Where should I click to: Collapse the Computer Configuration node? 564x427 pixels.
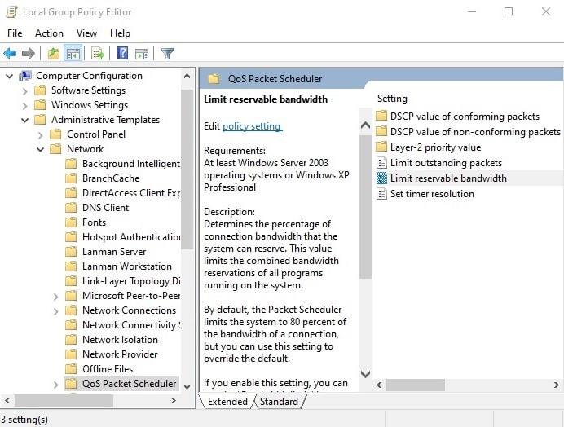click(x=10, y=76)
